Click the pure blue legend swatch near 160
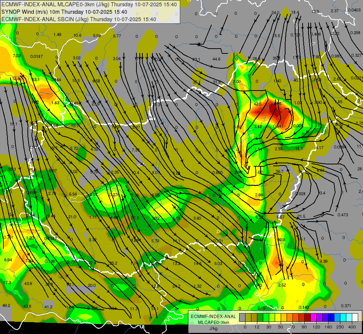 coord(331,318)
